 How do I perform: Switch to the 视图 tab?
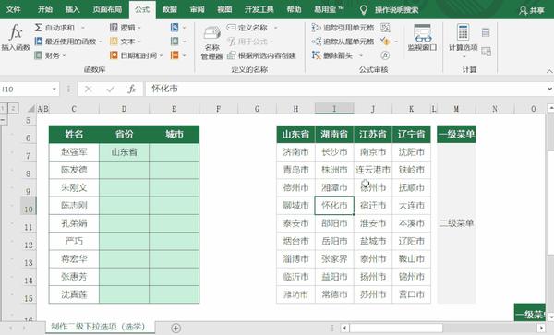tap(224, 9)
